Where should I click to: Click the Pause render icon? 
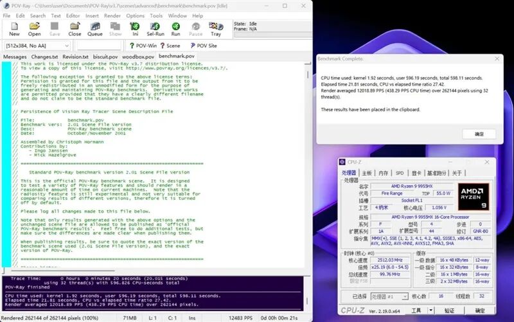tap(196, 29)
